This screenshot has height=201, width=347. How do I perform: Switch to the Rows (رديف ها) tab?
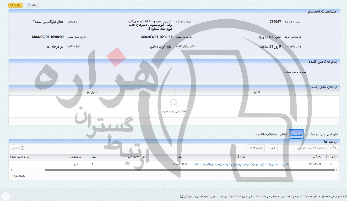(x=296, y=134)
